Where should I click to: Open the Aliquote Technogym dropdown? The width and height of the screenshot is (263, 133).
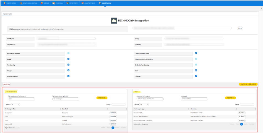150,99
